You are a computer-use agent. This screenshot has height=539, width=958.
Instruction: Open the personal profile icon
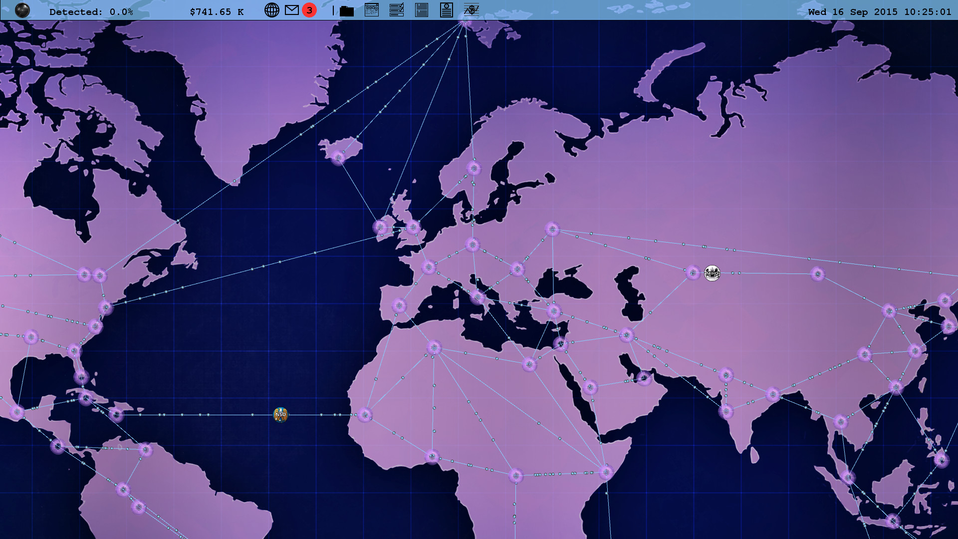tap(446, 10)
